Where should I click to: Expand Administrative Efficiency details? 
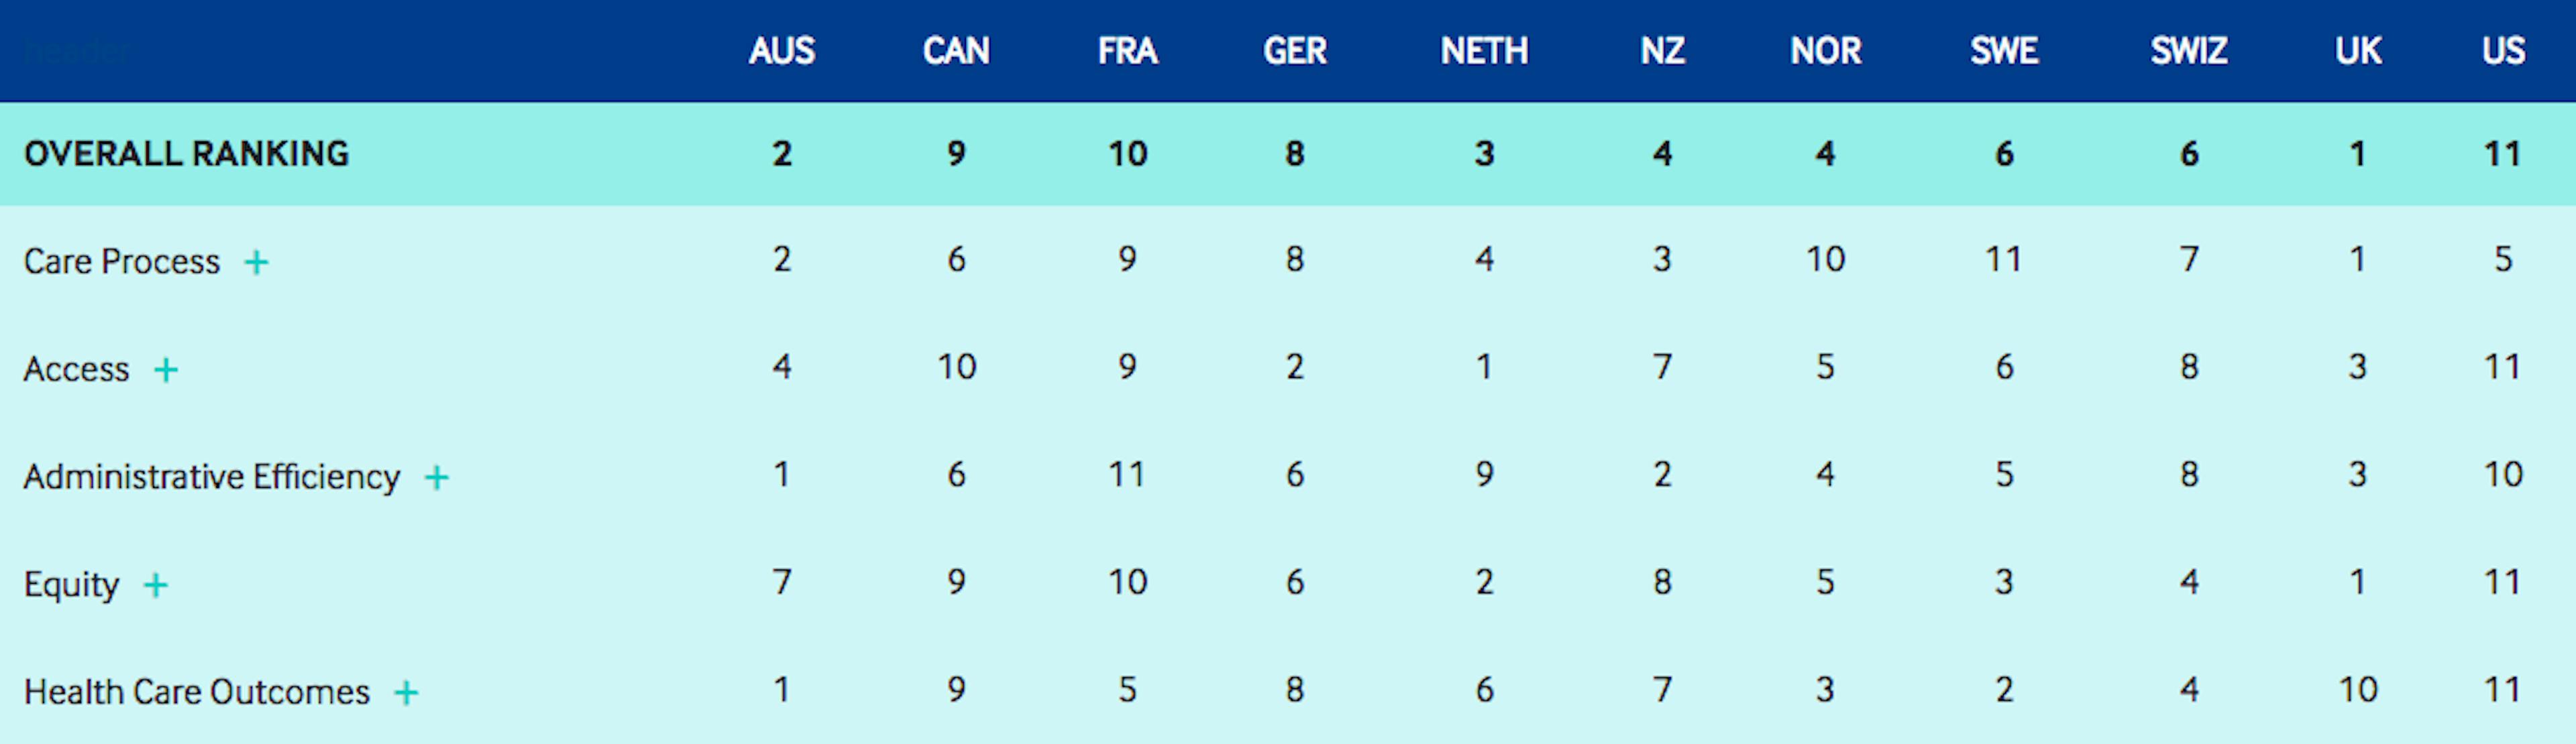(x=437, y=479)
